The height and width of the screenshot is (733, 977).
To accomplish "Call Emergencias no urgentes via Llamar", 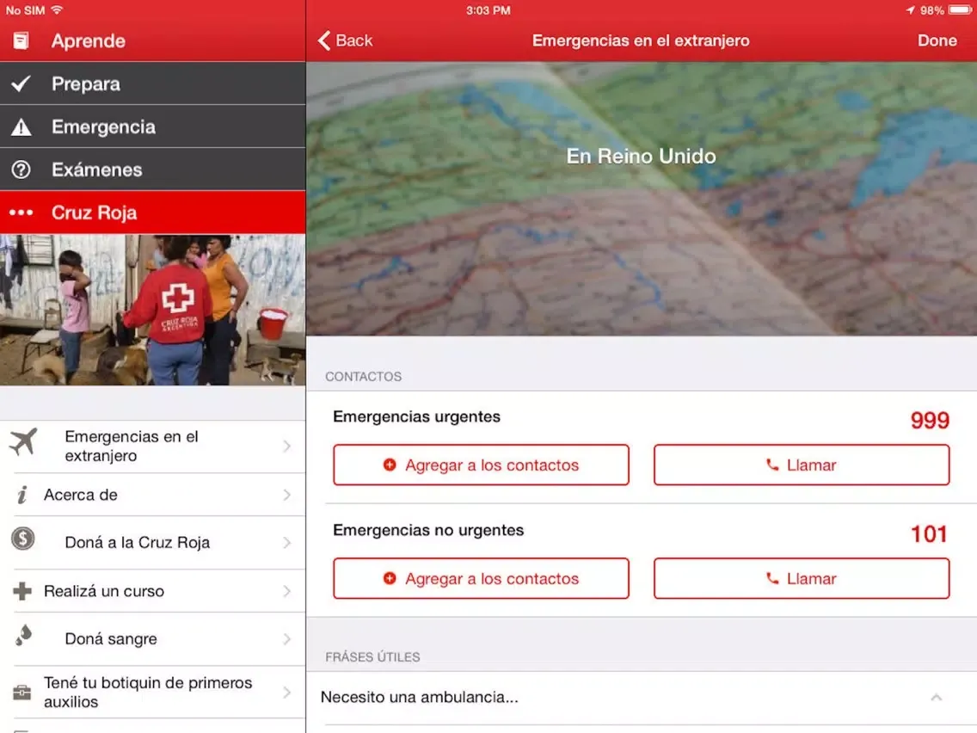I will point(802,578).
